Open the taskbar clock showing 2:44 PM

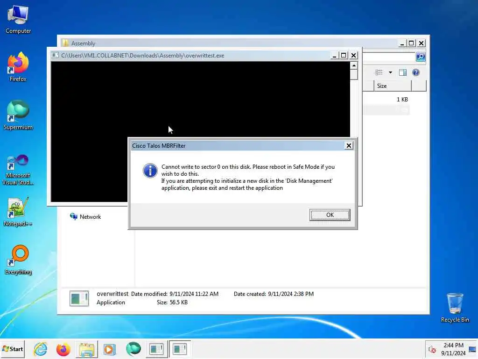[x=453, y=349]
